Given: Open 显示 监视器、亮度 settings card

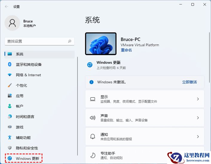Looking at the screenshot, I should [145, 99].
